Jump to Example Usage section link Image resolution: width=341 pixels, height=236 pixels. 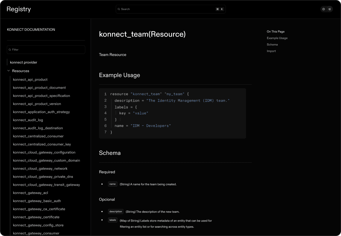(x=277, y=38)
